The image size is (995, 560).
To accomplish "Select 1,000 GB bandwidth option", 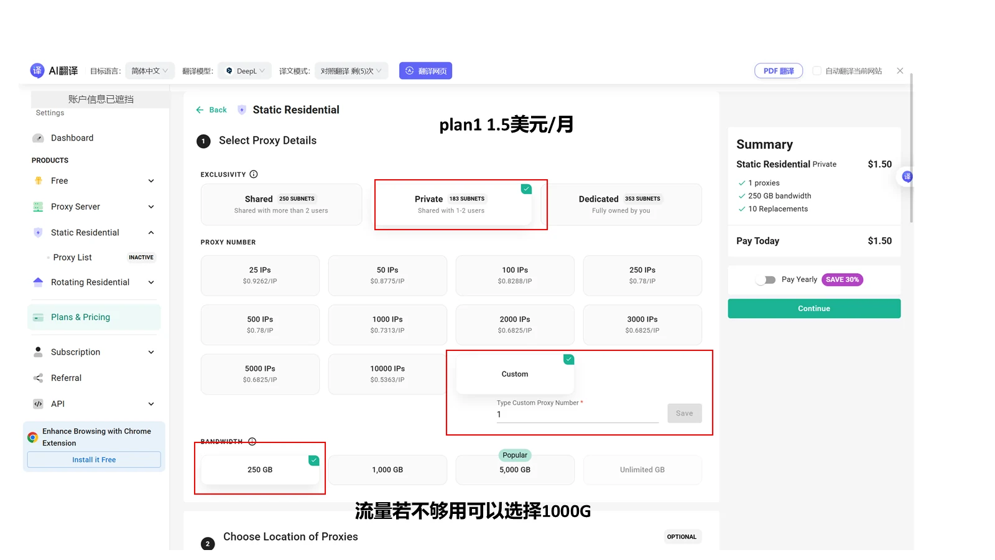I will click(x=387, y=470).
